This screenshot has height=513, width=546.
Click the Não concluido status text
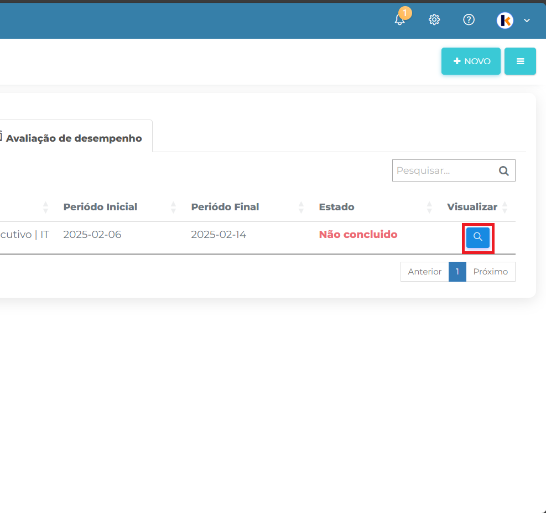[x=358, y=235]
